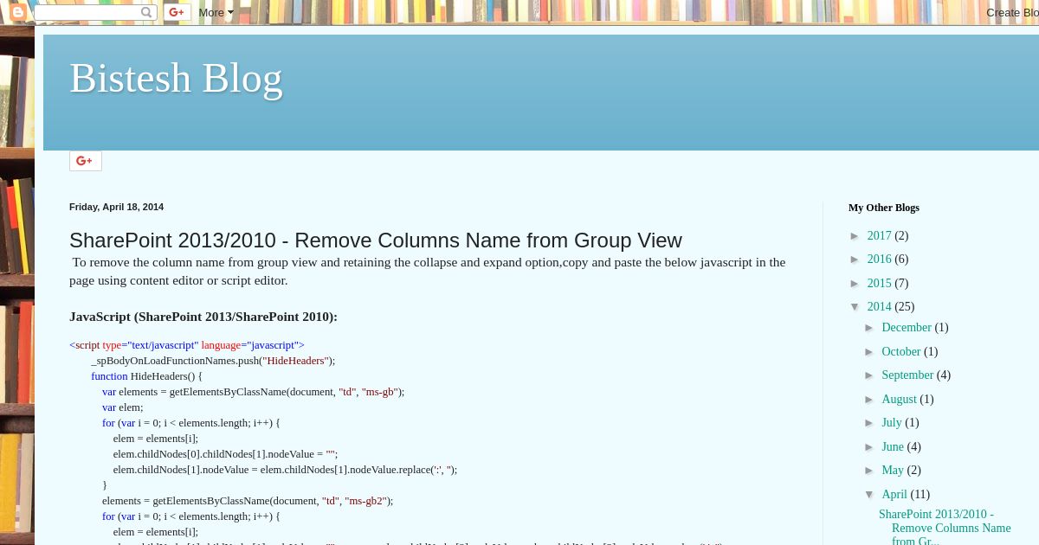1039x545 pixels.
Task: Open the More dropdown in navbar
Action: [216, 12]
